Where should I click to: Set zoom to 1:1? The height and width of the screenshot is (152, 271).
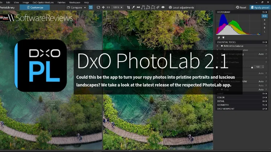pyautogui.click(x=108, y=8)
